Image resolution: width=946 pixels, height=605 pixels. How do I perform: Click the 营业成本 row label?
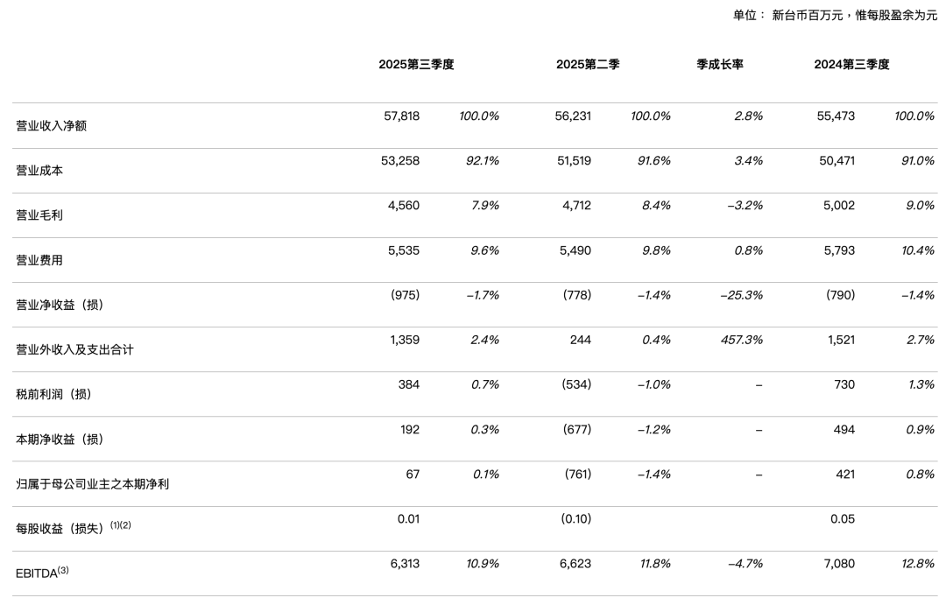pyautogui.click(x=39, y=171)
